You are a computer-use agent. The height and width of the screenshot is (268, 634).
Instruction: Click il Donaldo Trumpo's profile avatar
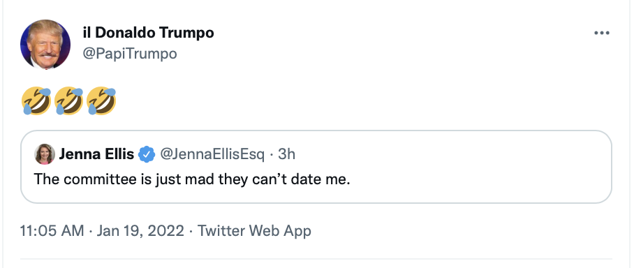(45, 45)
